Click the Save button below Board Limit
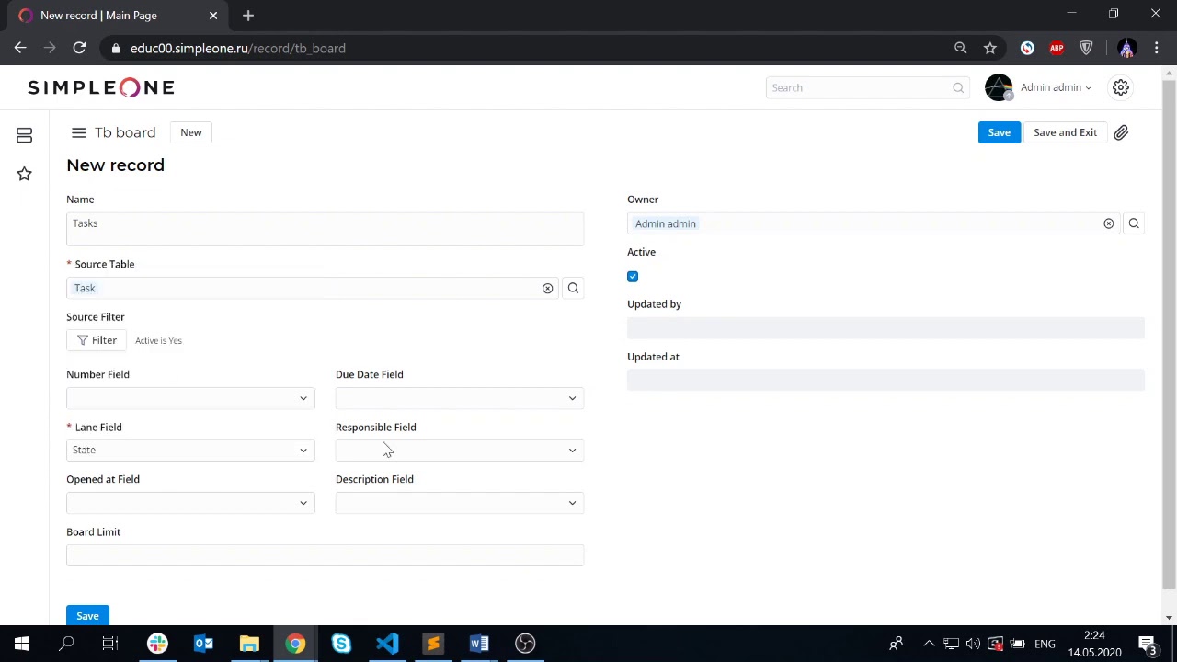1177x662 pixels. point(87,615)
